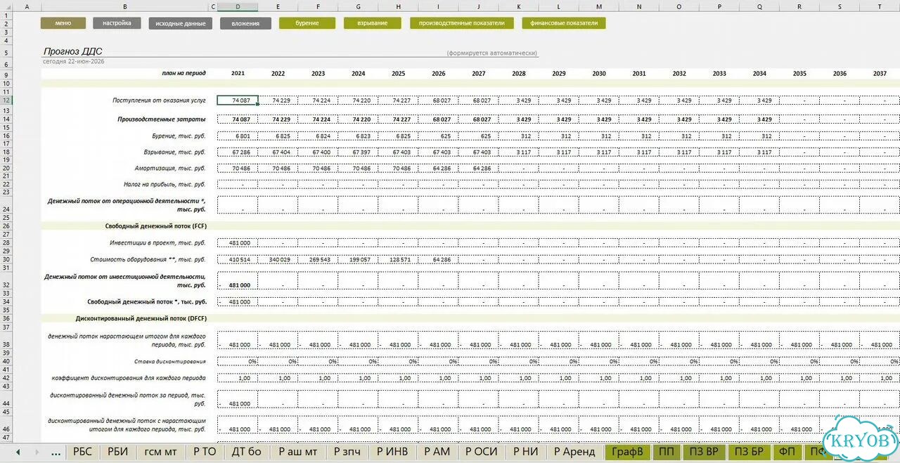This screenshot has width=900, height=463.
Task: Select cell with 74 087 under 2021
Action: [238, 100]
